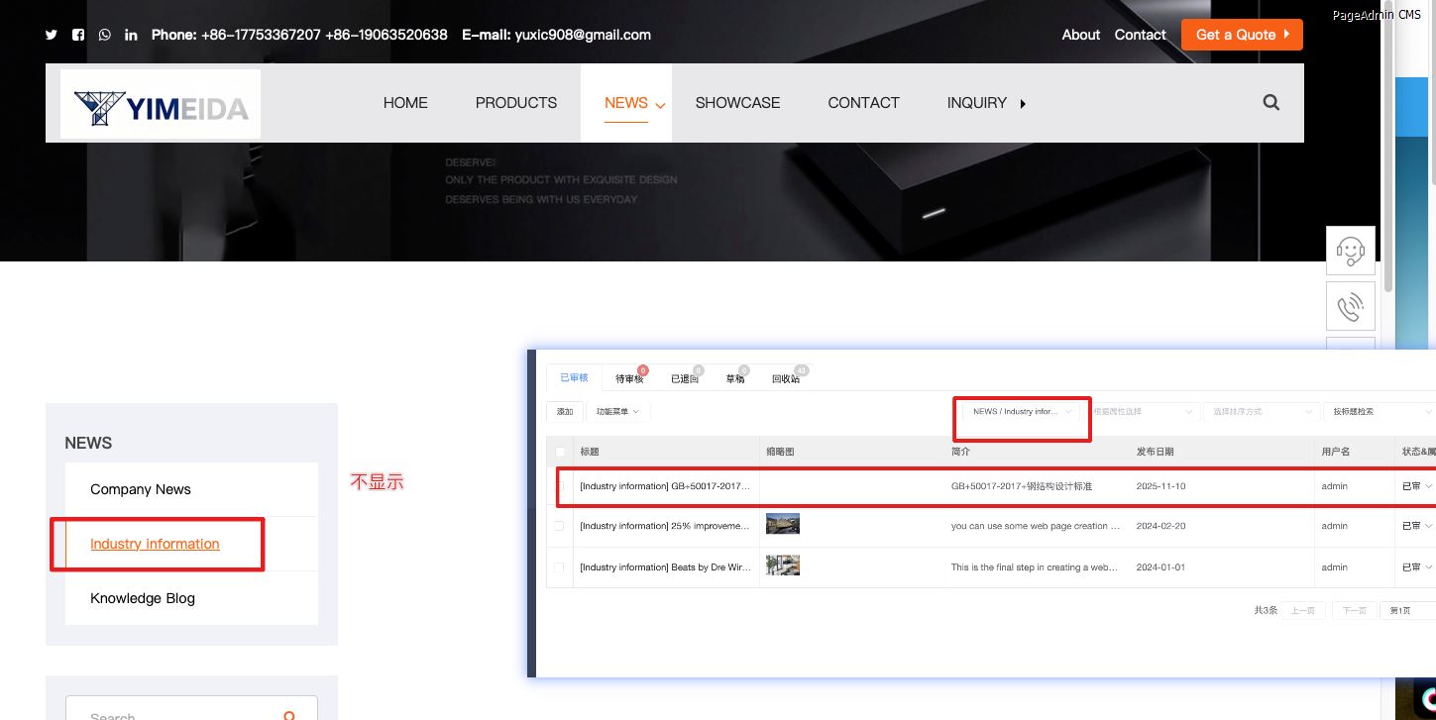Open the headset customer service widget
This screenshot has width=1436, height=720.
1350,251
